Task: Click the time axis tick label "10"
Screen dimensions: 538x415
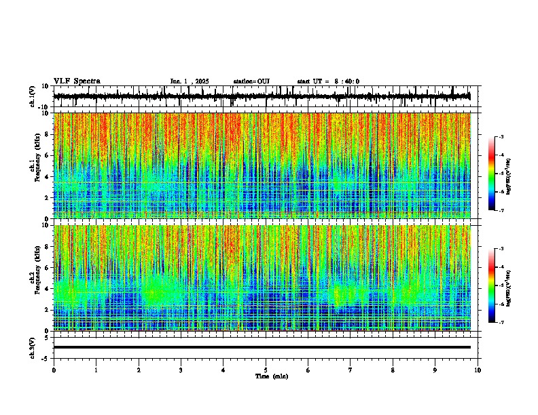Action: click(x=478, y=370)
